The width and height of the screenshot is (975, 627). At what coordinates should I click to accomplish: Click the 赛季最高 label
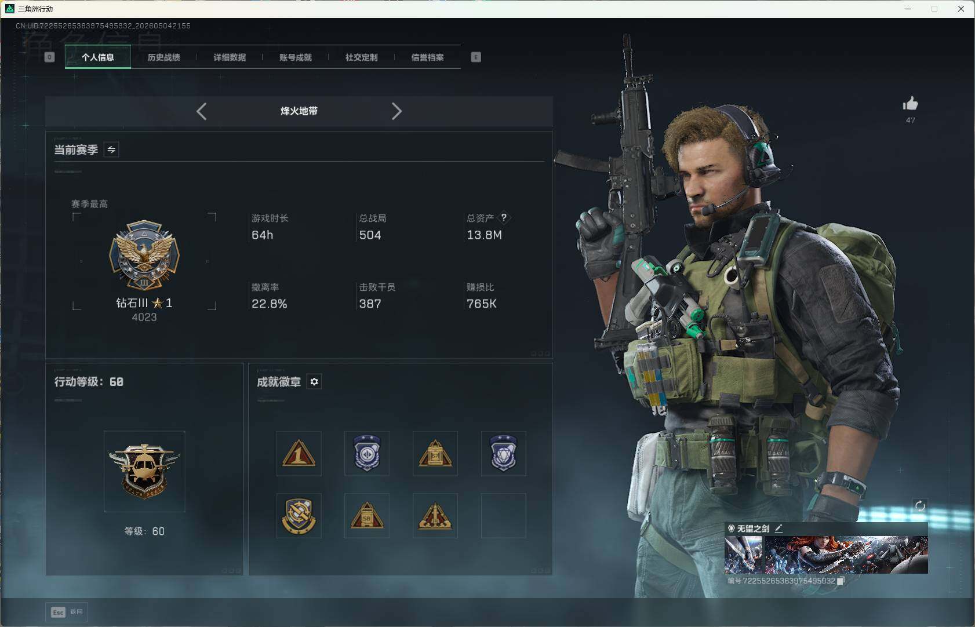pyautogui.click(x=89, y=204)
